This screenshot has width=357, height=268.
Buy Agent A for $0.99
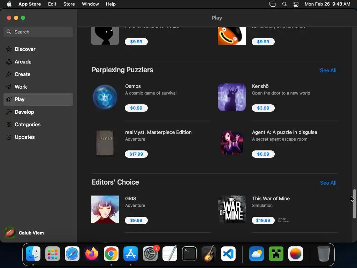point(263,154)
